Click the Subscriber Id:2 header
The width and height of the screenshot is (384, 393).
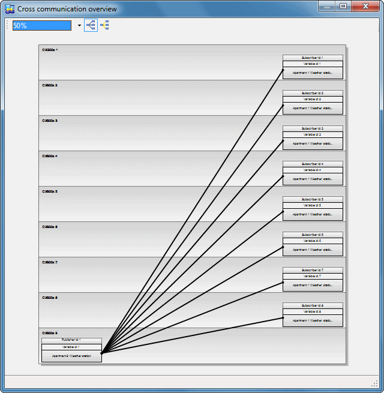click(313, 93)
